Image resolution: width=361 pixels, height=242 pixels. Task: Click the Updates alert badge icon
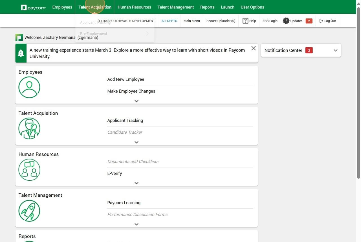point(286,21)
